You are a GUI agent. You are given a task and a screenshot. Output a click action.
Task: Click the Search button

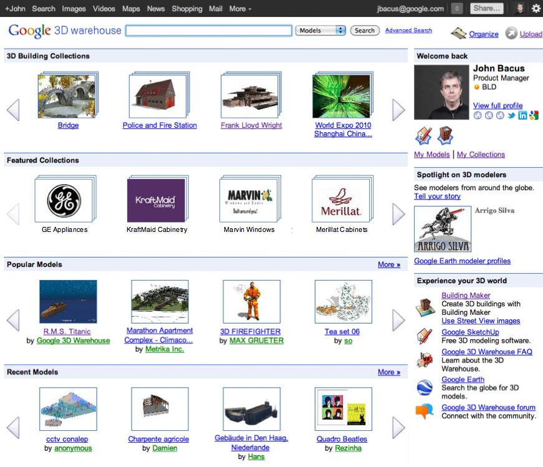coord(365,31)
